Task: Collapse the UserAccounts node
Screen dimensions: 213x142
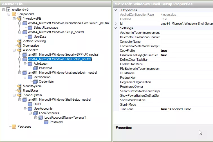Action: (x=25, y=109)
